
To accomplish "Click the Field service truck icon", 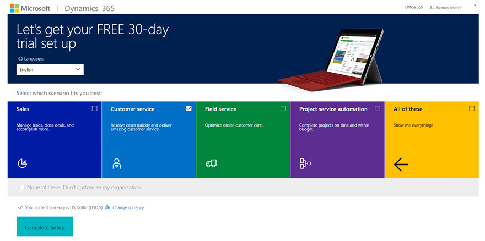I will coord(211,163).
